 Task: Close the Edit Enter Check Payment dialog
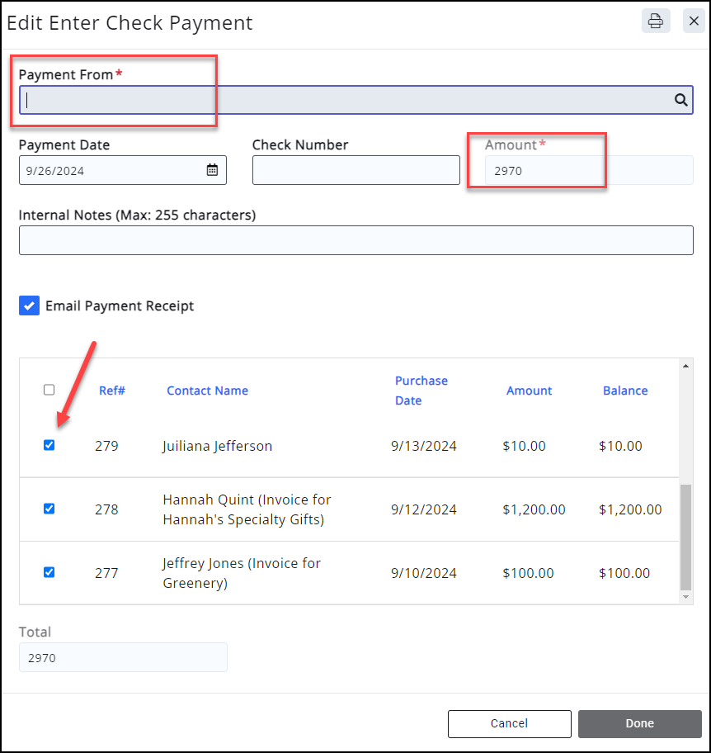tap(693, 21)
